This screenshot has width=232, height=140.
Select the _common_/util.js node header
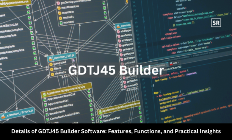click(62, 57)
